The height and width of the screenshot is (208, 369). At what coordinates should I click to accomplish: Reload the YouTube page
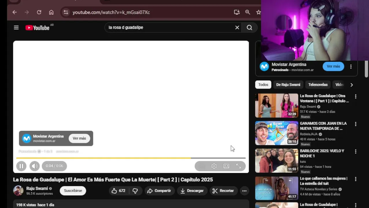point(39,12)
